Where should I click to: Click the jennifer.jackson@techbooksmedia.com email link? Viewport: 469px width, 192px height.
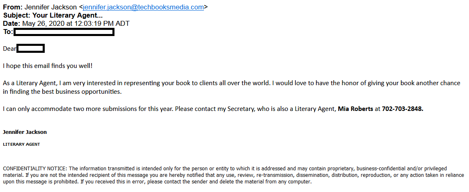[x=143, y=7]
